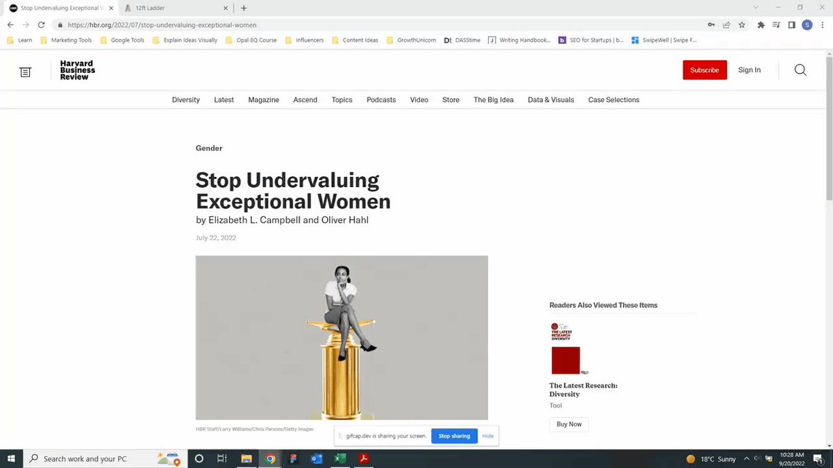Hide the gifcap screen sharing bar
Viewport: 833px width, 468px height.
point(488,436)
